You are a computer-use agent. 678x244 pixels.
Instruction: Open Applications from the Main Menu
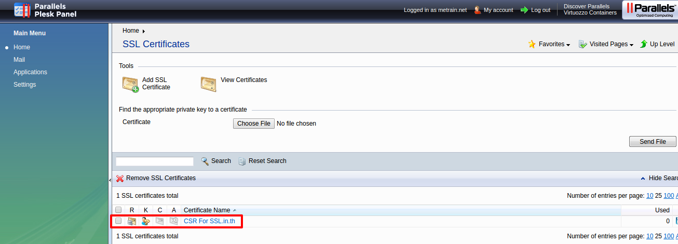click(x=30, y=72)
